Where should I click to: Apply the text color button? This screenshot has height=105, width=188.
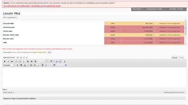(25, 65)
